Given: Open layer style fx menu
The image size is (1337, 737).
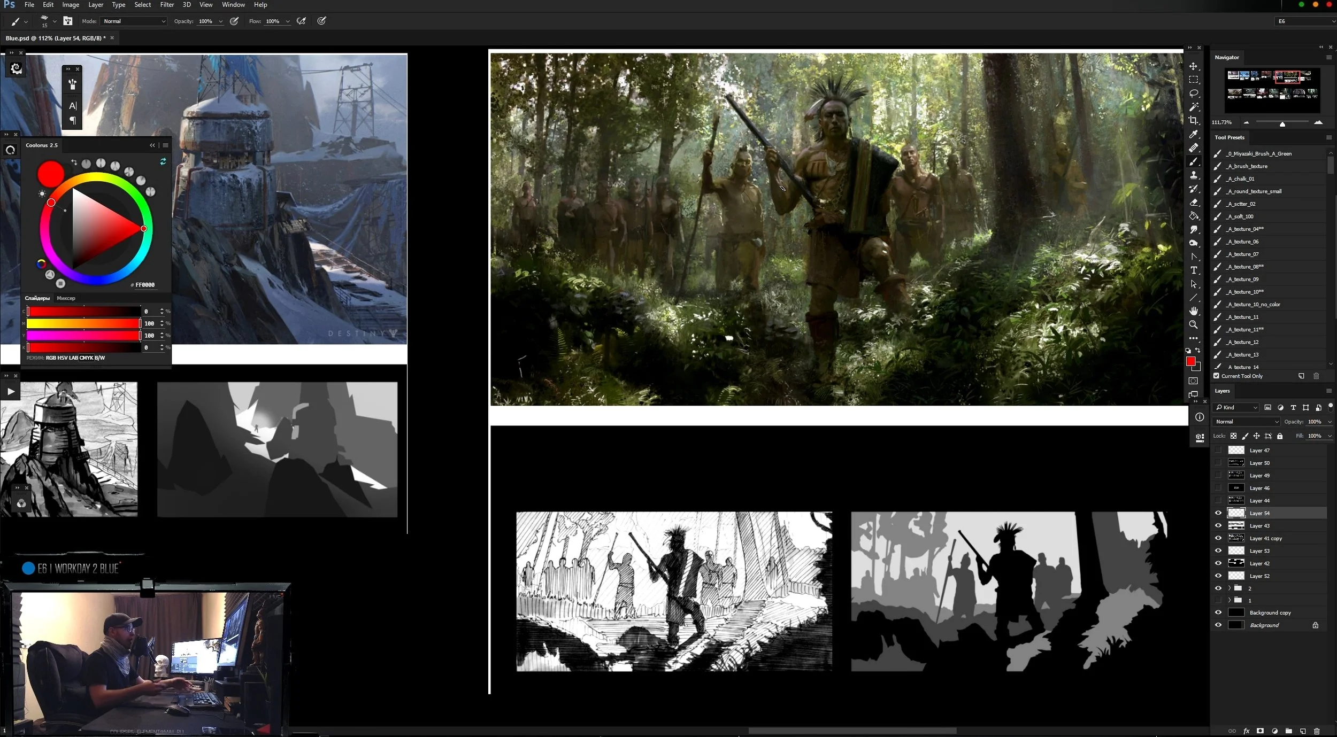Looking at the screenshot, I should (1246, 731).
